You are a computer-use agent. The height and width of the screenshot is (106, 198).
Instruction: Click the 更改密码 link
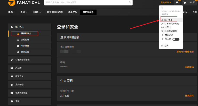189,67
